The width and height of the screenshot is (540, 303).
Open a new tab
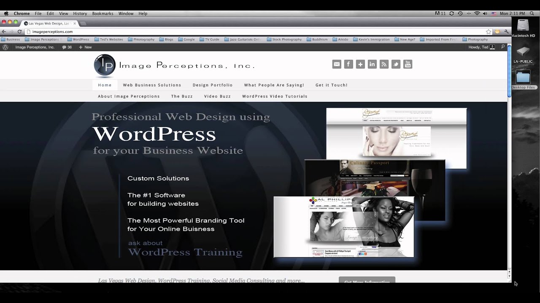pos(83,24)
